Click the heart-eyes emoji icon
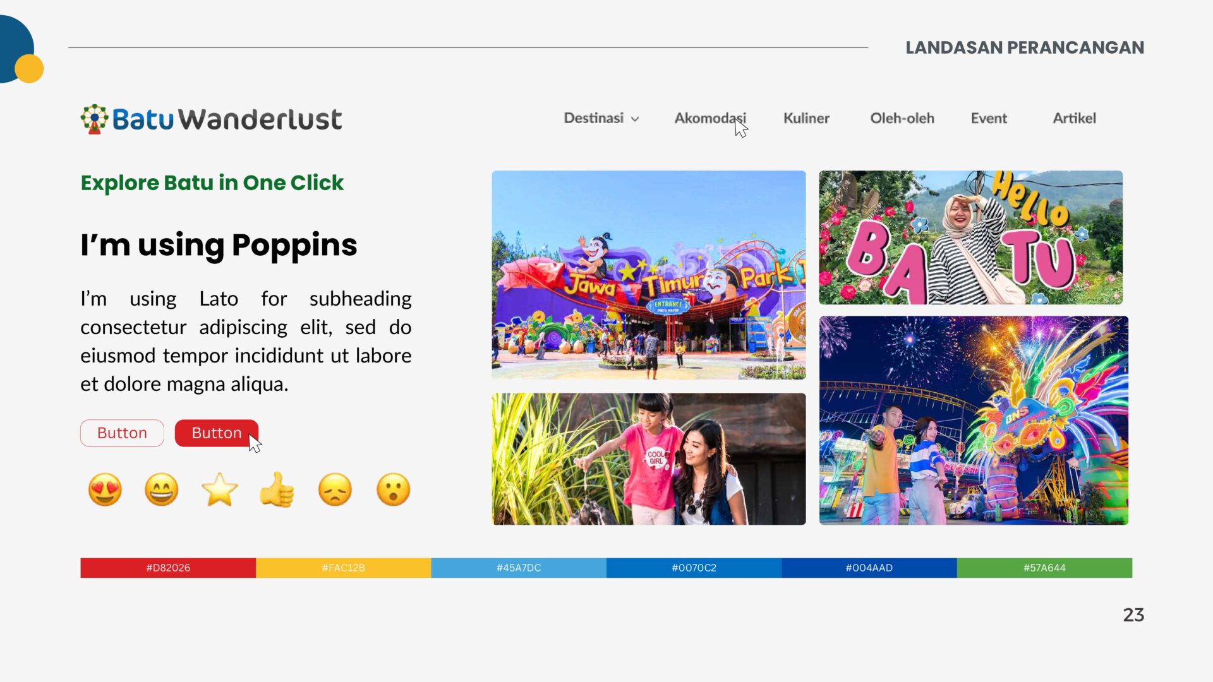This screenshot has width=1213, height=682. pyautogui.click(x=105, y=489)
